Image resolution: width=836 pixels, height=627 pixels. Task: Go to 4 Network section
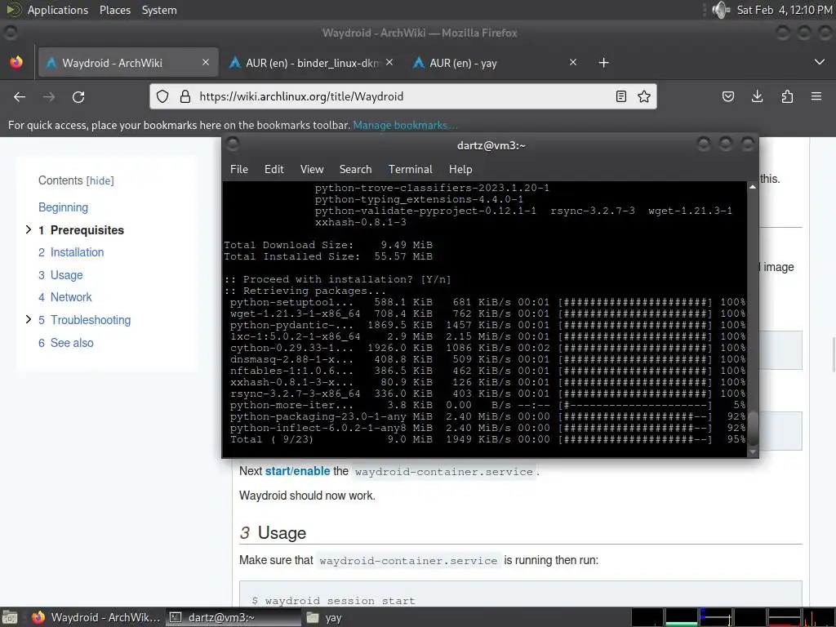tap(65, 297)
